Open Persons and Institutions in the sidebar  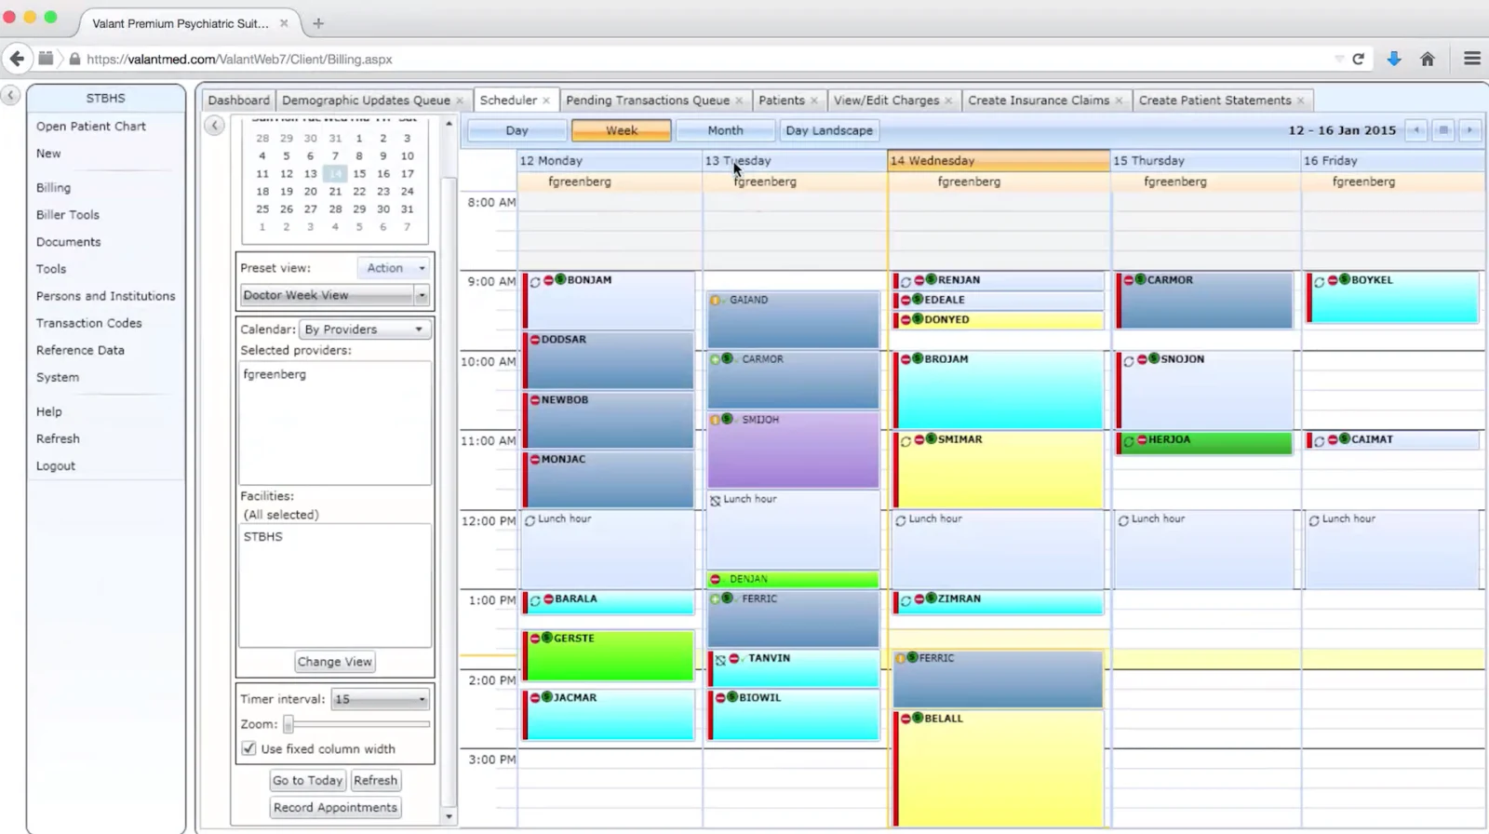coord(105,296)
